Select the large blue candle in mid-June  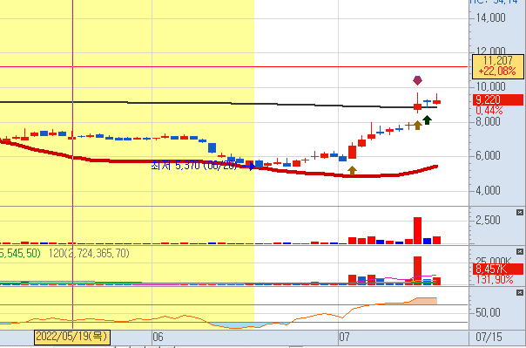pyautogui.click(x=212, y=147)
